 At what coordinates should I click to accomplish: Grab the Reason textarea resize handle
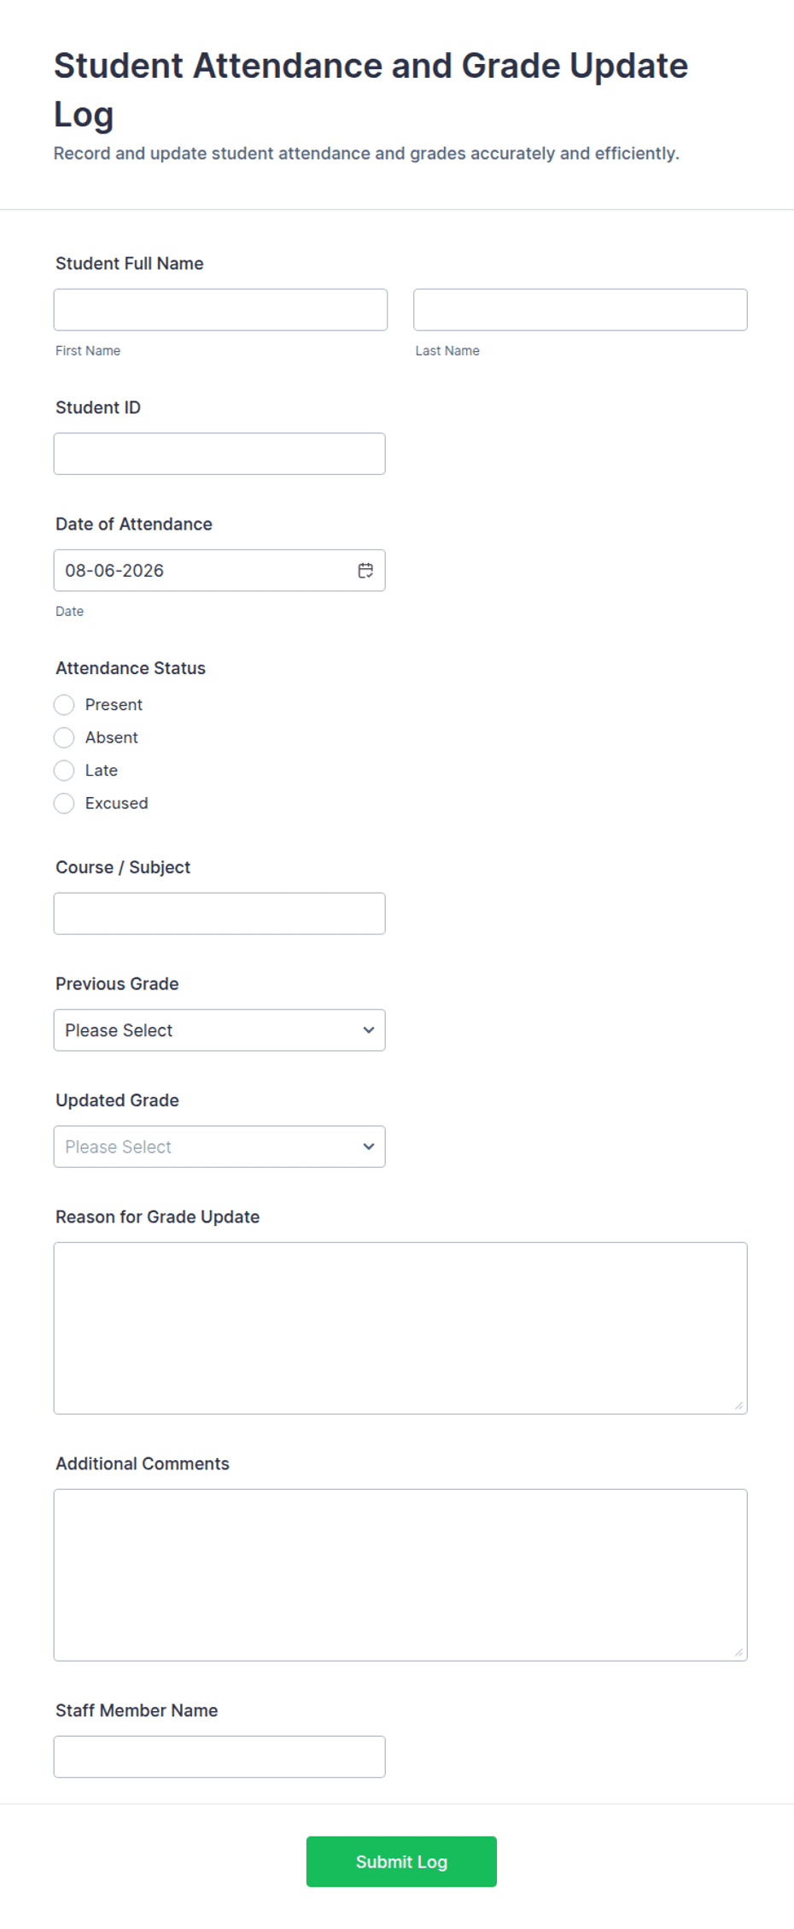pyautogui.click(x=739, y=1405)
